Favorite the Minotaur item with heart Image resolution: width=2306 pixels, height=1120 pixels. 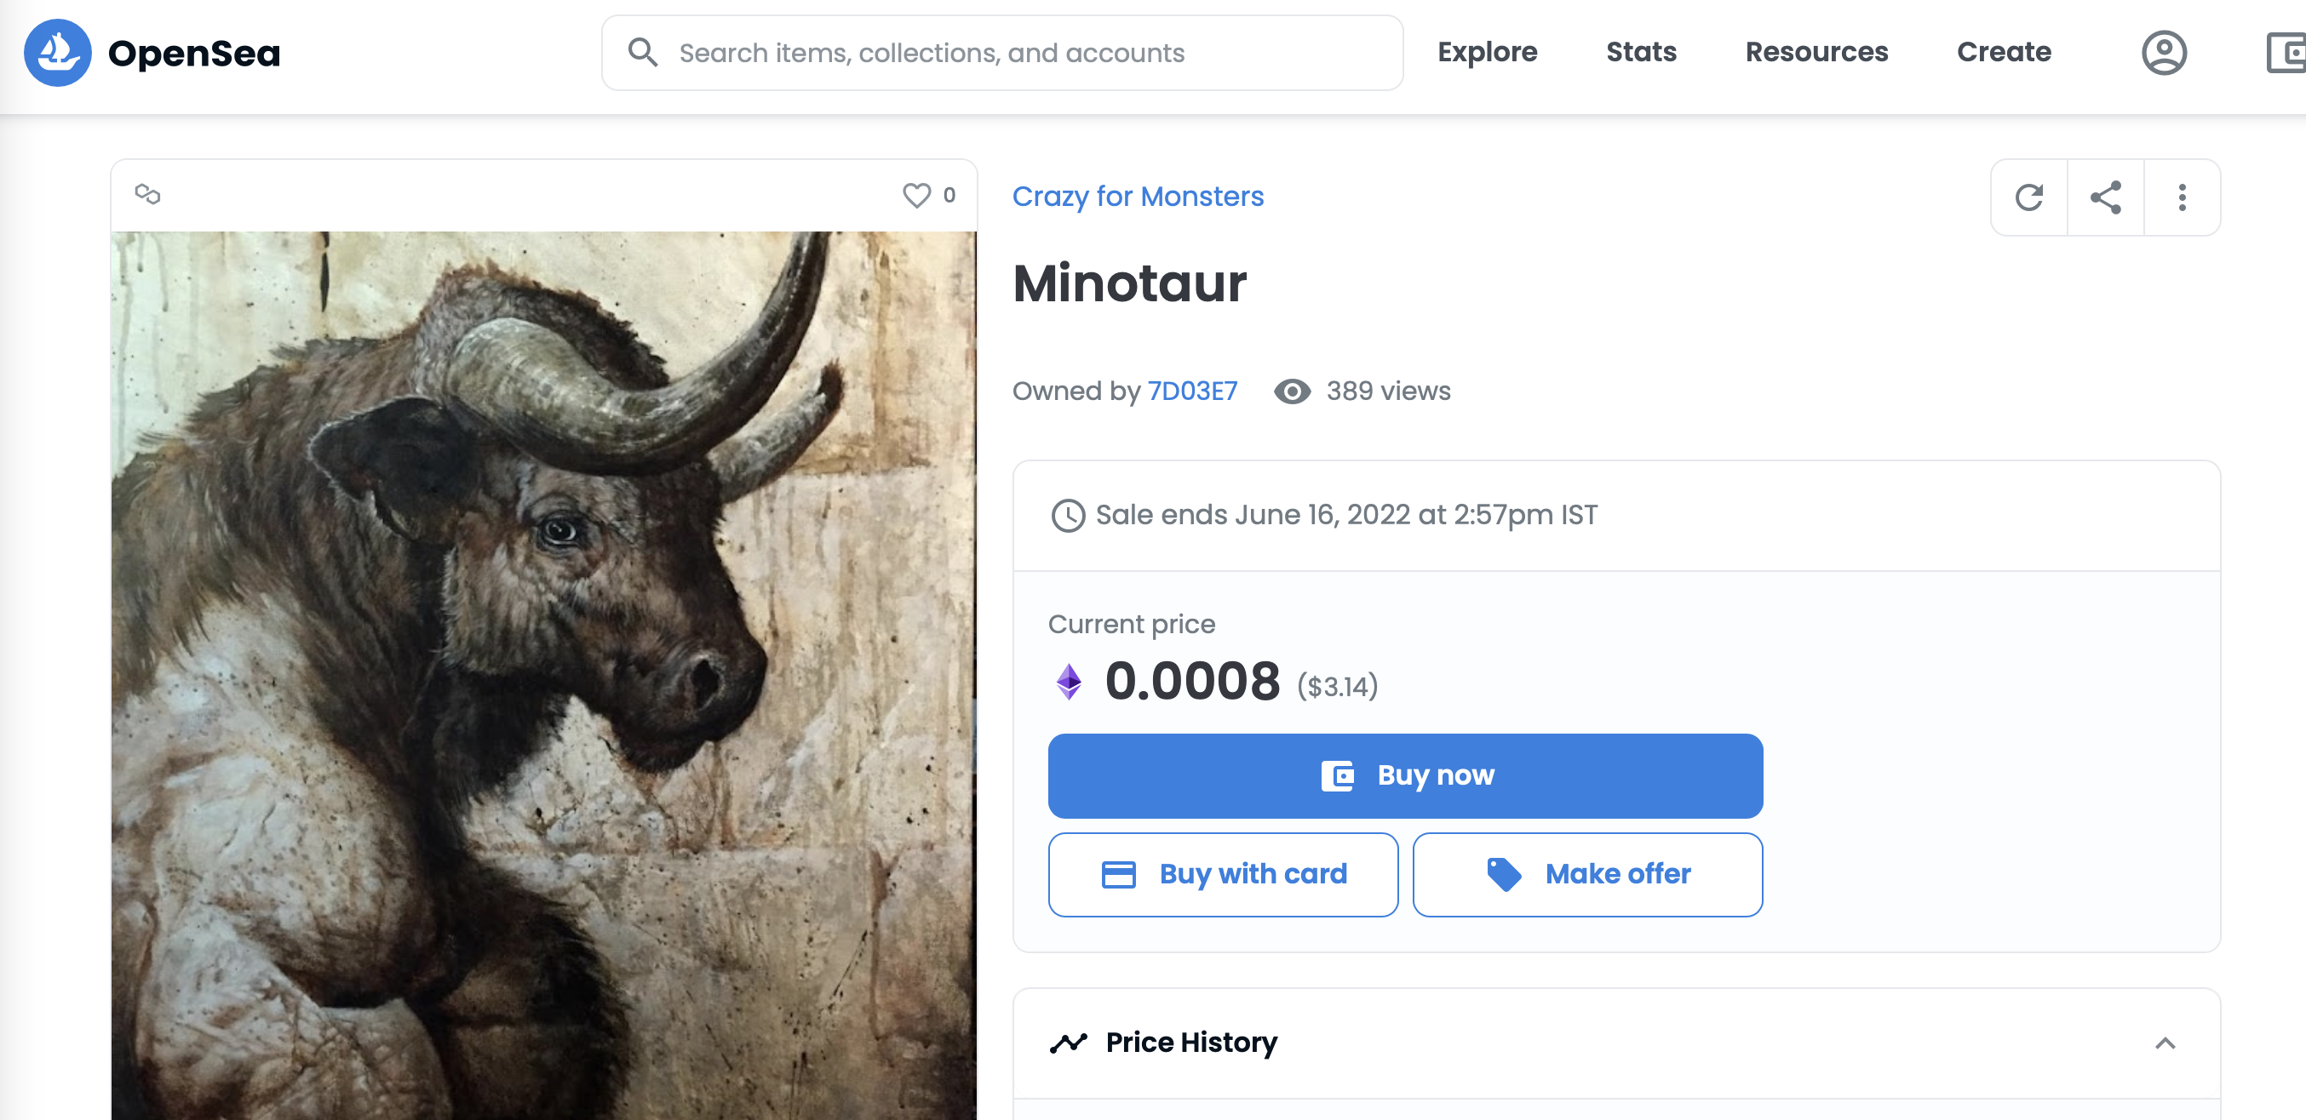tap(915, 195)
